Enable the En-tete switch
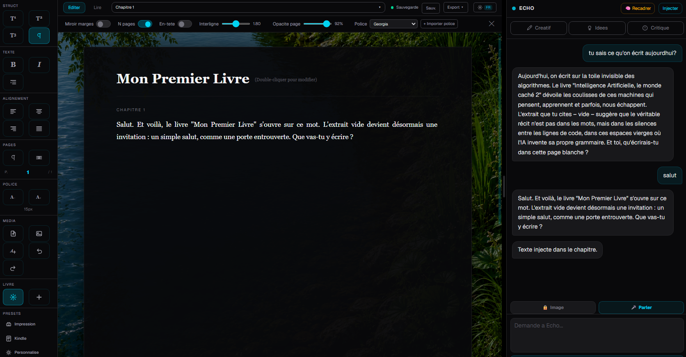686x357 pixels. click(x=185, y=24)
